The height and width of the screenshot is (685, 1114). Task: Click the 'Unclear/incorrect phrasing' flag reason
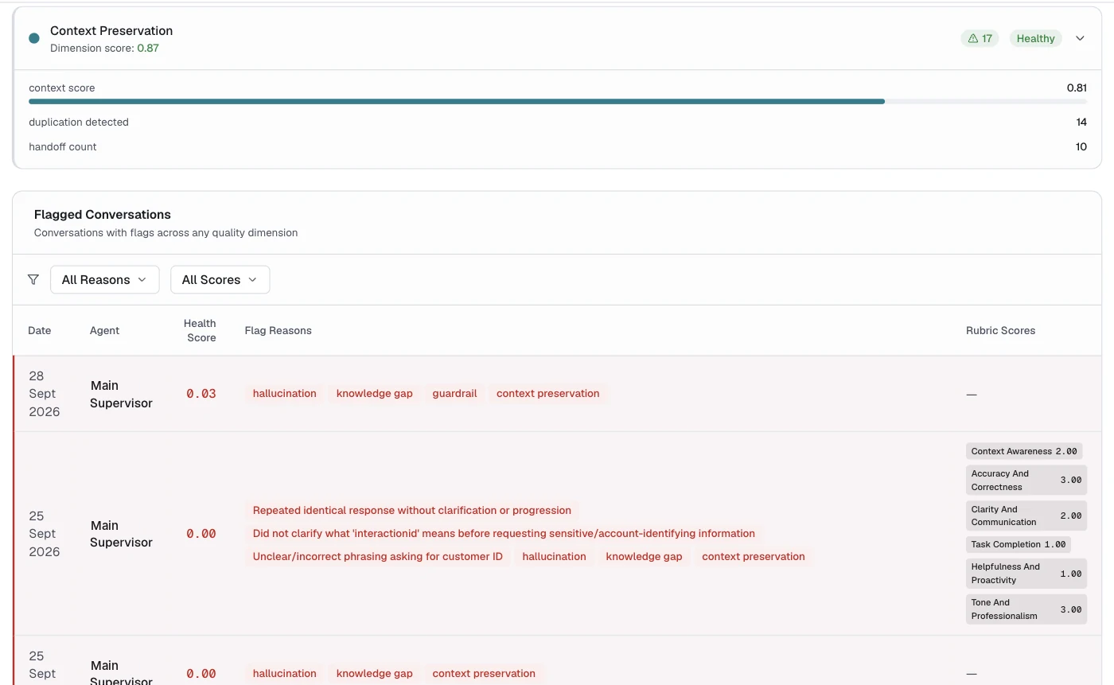coord(378,557)
